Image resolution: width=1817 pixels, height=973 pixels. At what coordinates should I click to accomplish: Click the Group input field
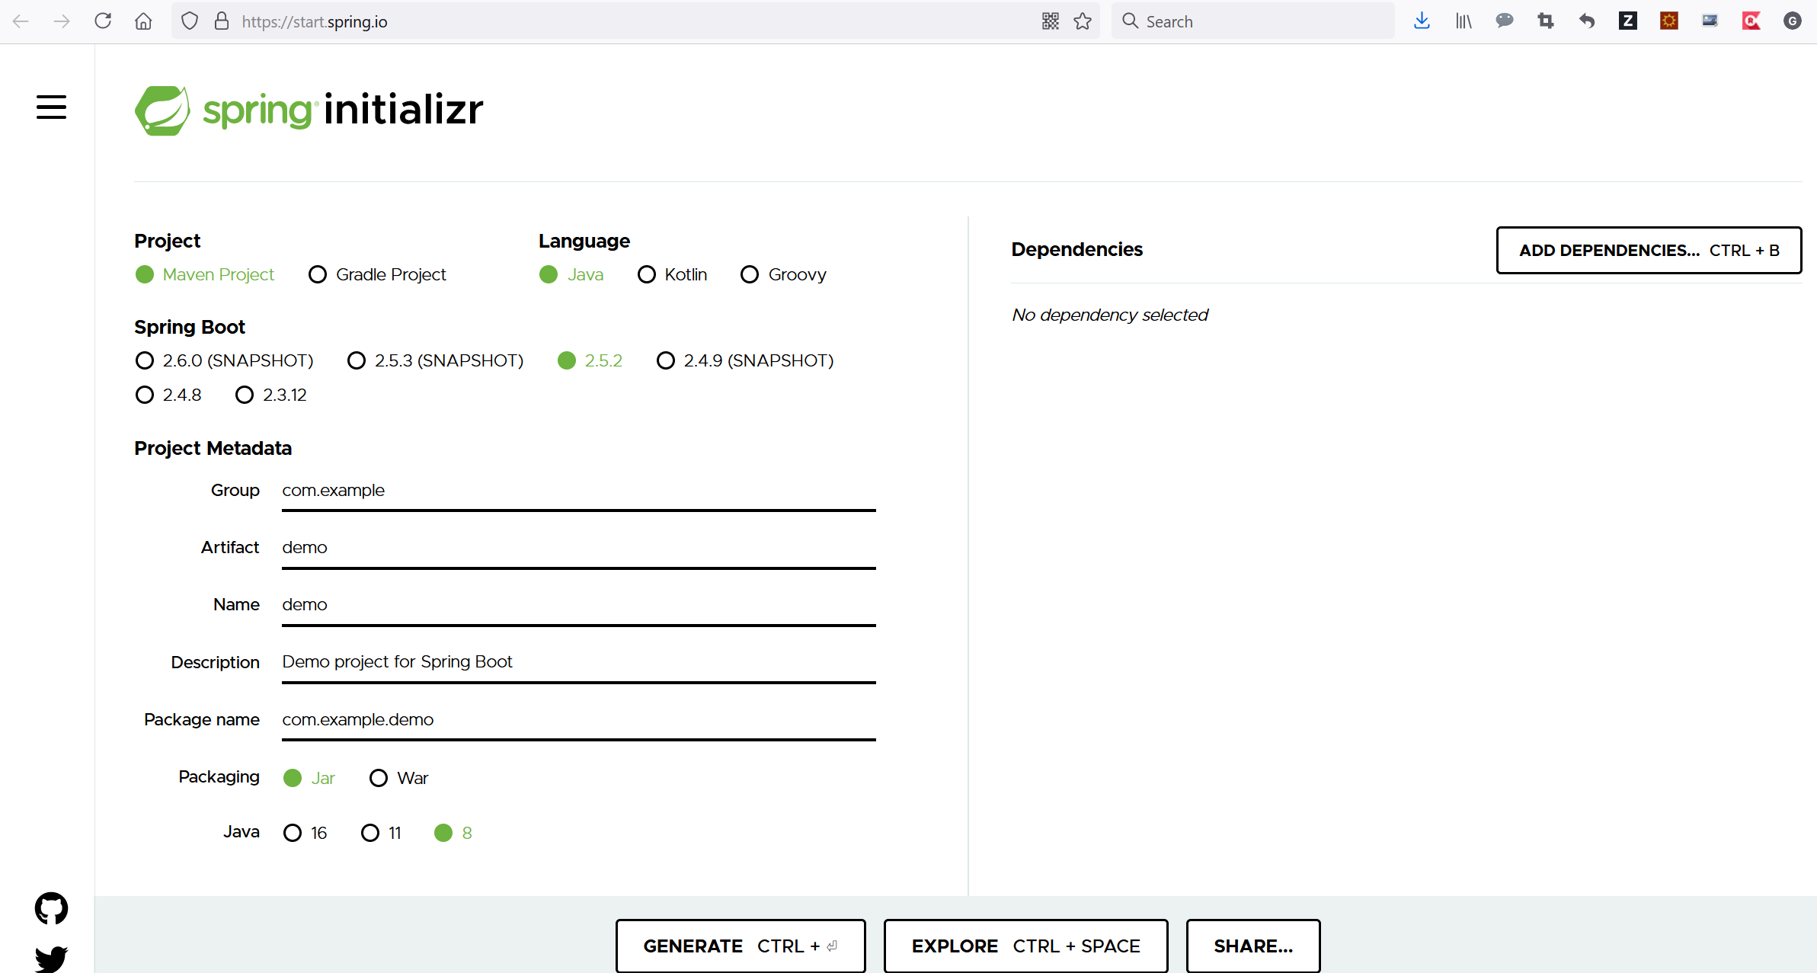point(579,491)
